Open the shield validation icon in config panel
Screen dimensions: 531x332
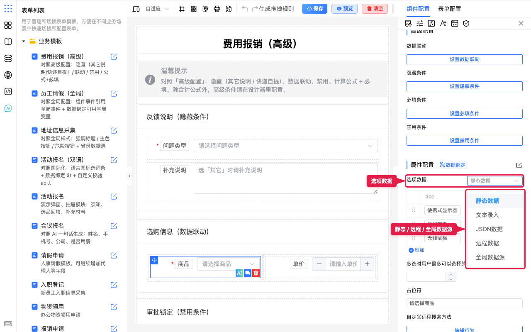466,23
